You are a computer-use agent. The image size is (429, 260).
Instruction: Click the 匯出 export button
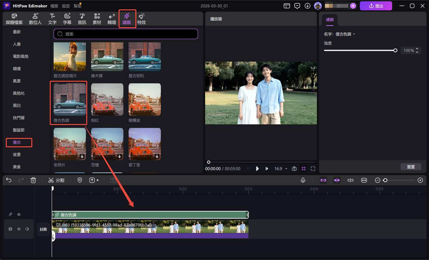pos(376,6)
